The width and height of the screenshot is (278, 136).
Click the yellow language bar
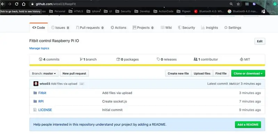click(x=147, y=65)
